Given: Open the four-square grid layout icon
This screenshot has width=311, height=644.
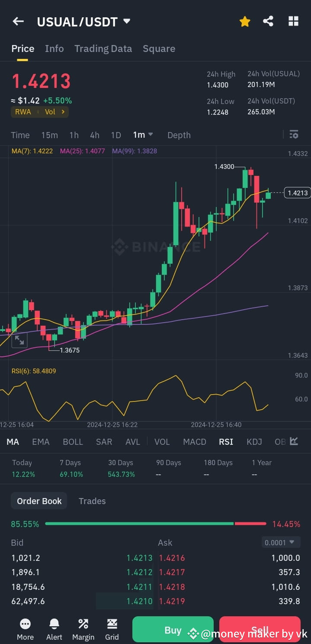Looking at the screenshot, I should pyautogui.click(x=293, y=21).
